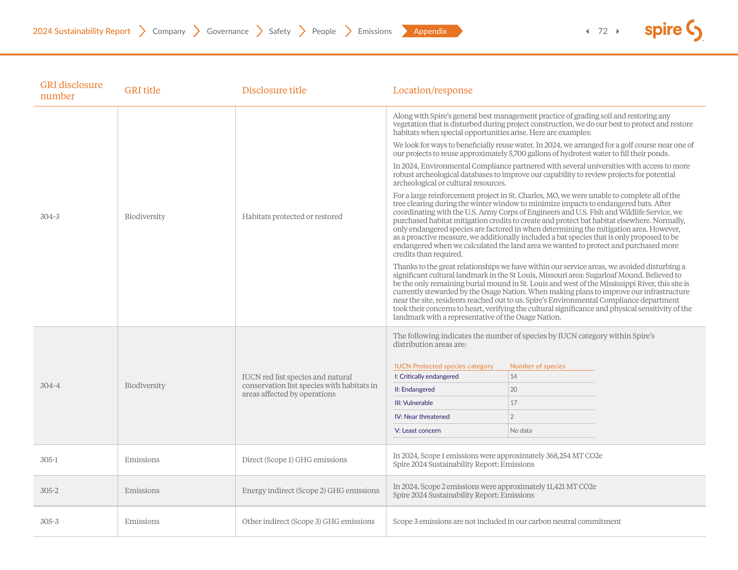Go to the Governance section

(x=228, y=31)
